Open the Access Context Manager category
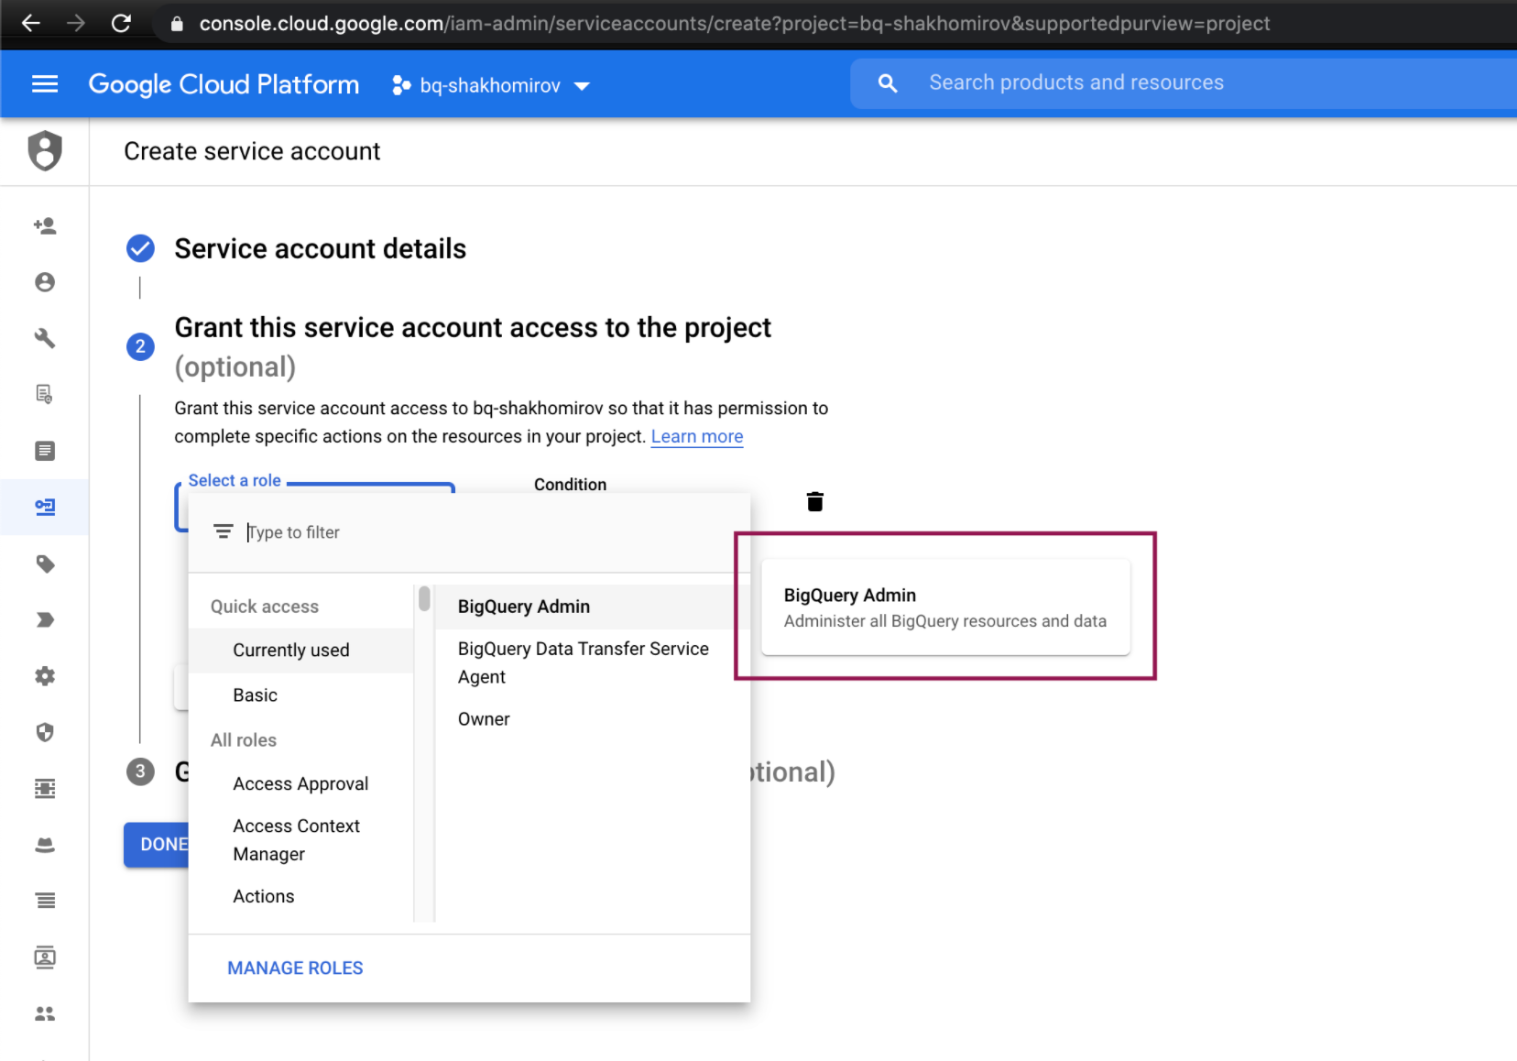 click(x=296, y=840)
